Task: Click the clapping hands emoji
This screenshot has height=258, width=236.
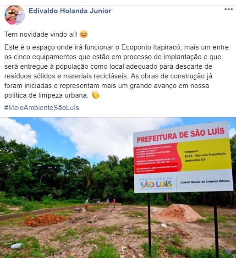Action: tap(95, 95)
